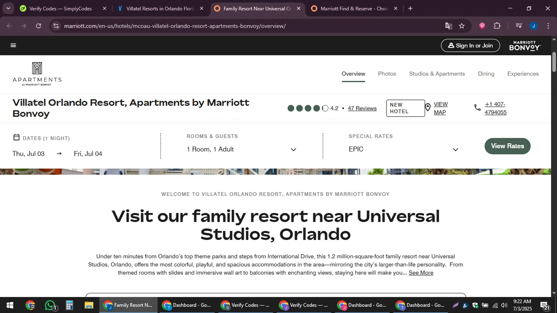Open the notifications center icon
The height and width of the screenshot is (313, 557).
[545, 306]
